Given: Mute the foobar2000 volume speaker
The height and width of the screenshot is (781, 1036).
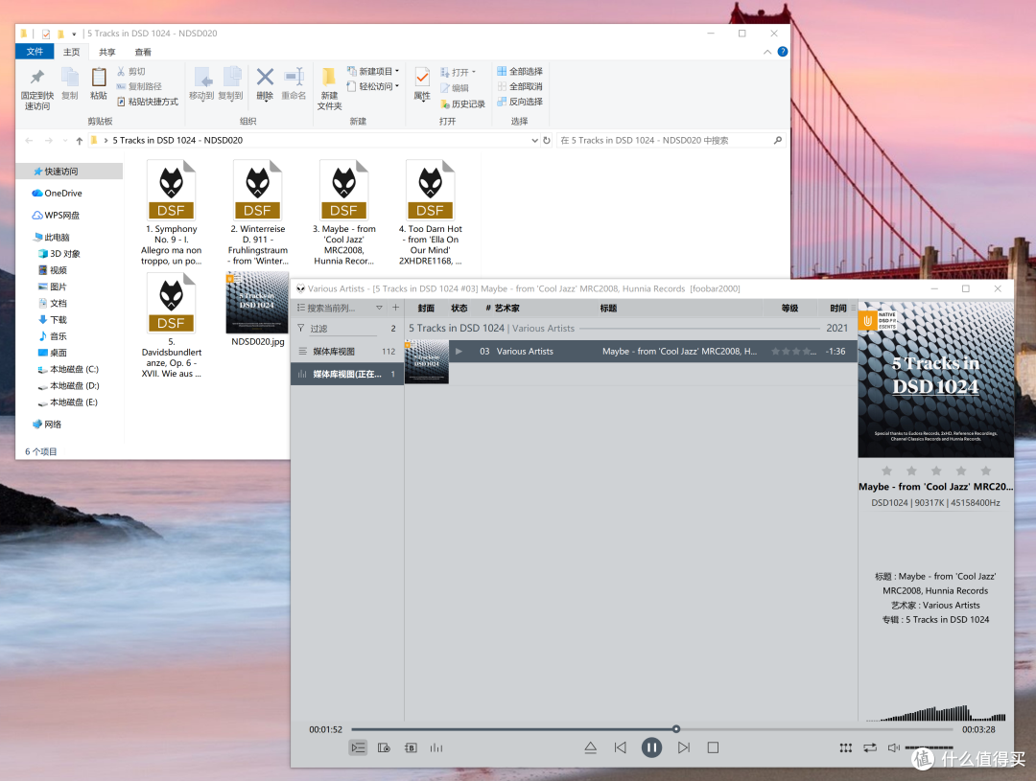Looking at the screenshot, I should (x=893, y=747).
